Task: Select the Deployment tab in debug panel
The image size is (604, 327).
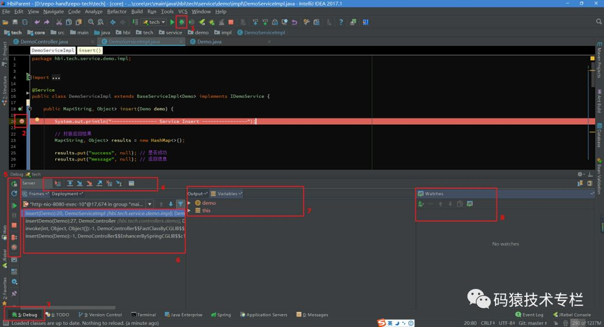Action: coord(68,194)
